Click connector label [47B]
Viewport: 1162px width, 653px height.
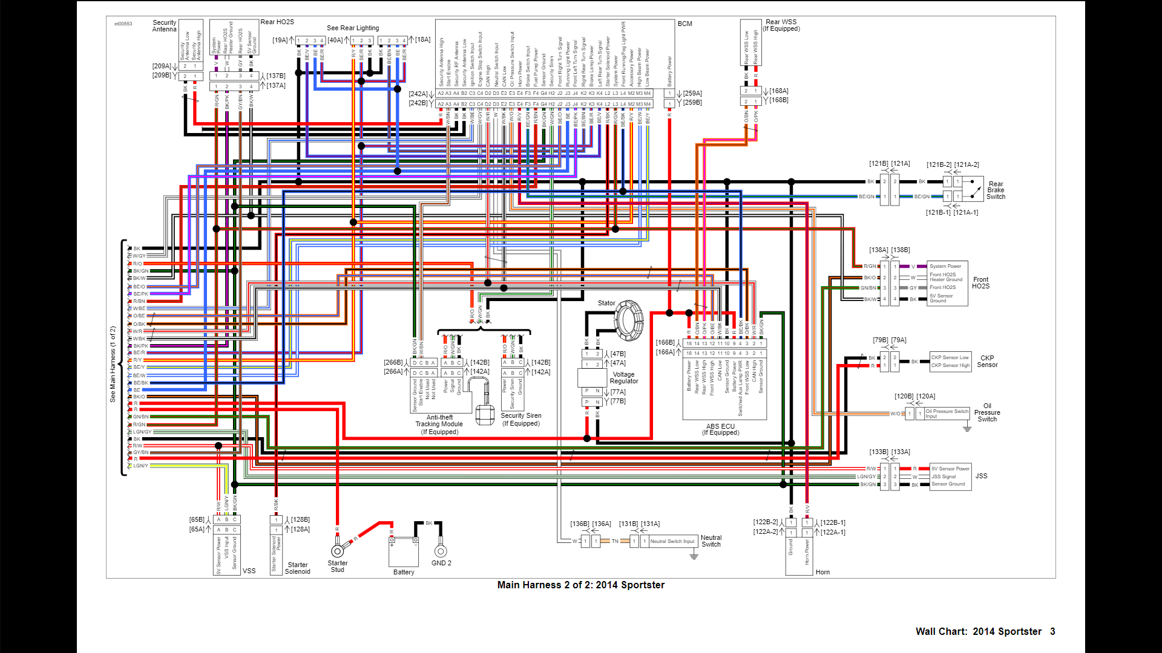coord(618,354)
